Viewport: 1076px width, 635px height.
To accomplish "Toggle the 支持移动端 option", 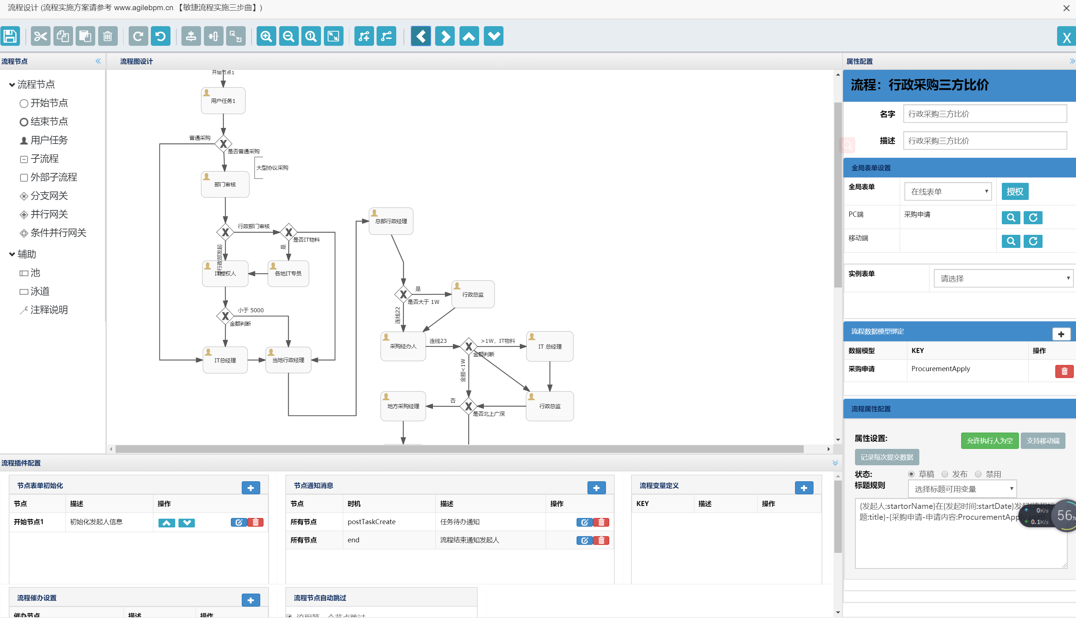I will click(1043, 441).
